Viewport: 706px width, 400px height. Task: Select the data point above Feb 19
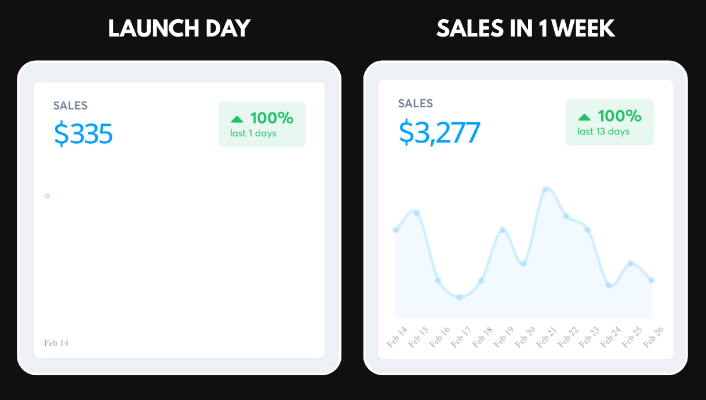click(x=503, y=230)
